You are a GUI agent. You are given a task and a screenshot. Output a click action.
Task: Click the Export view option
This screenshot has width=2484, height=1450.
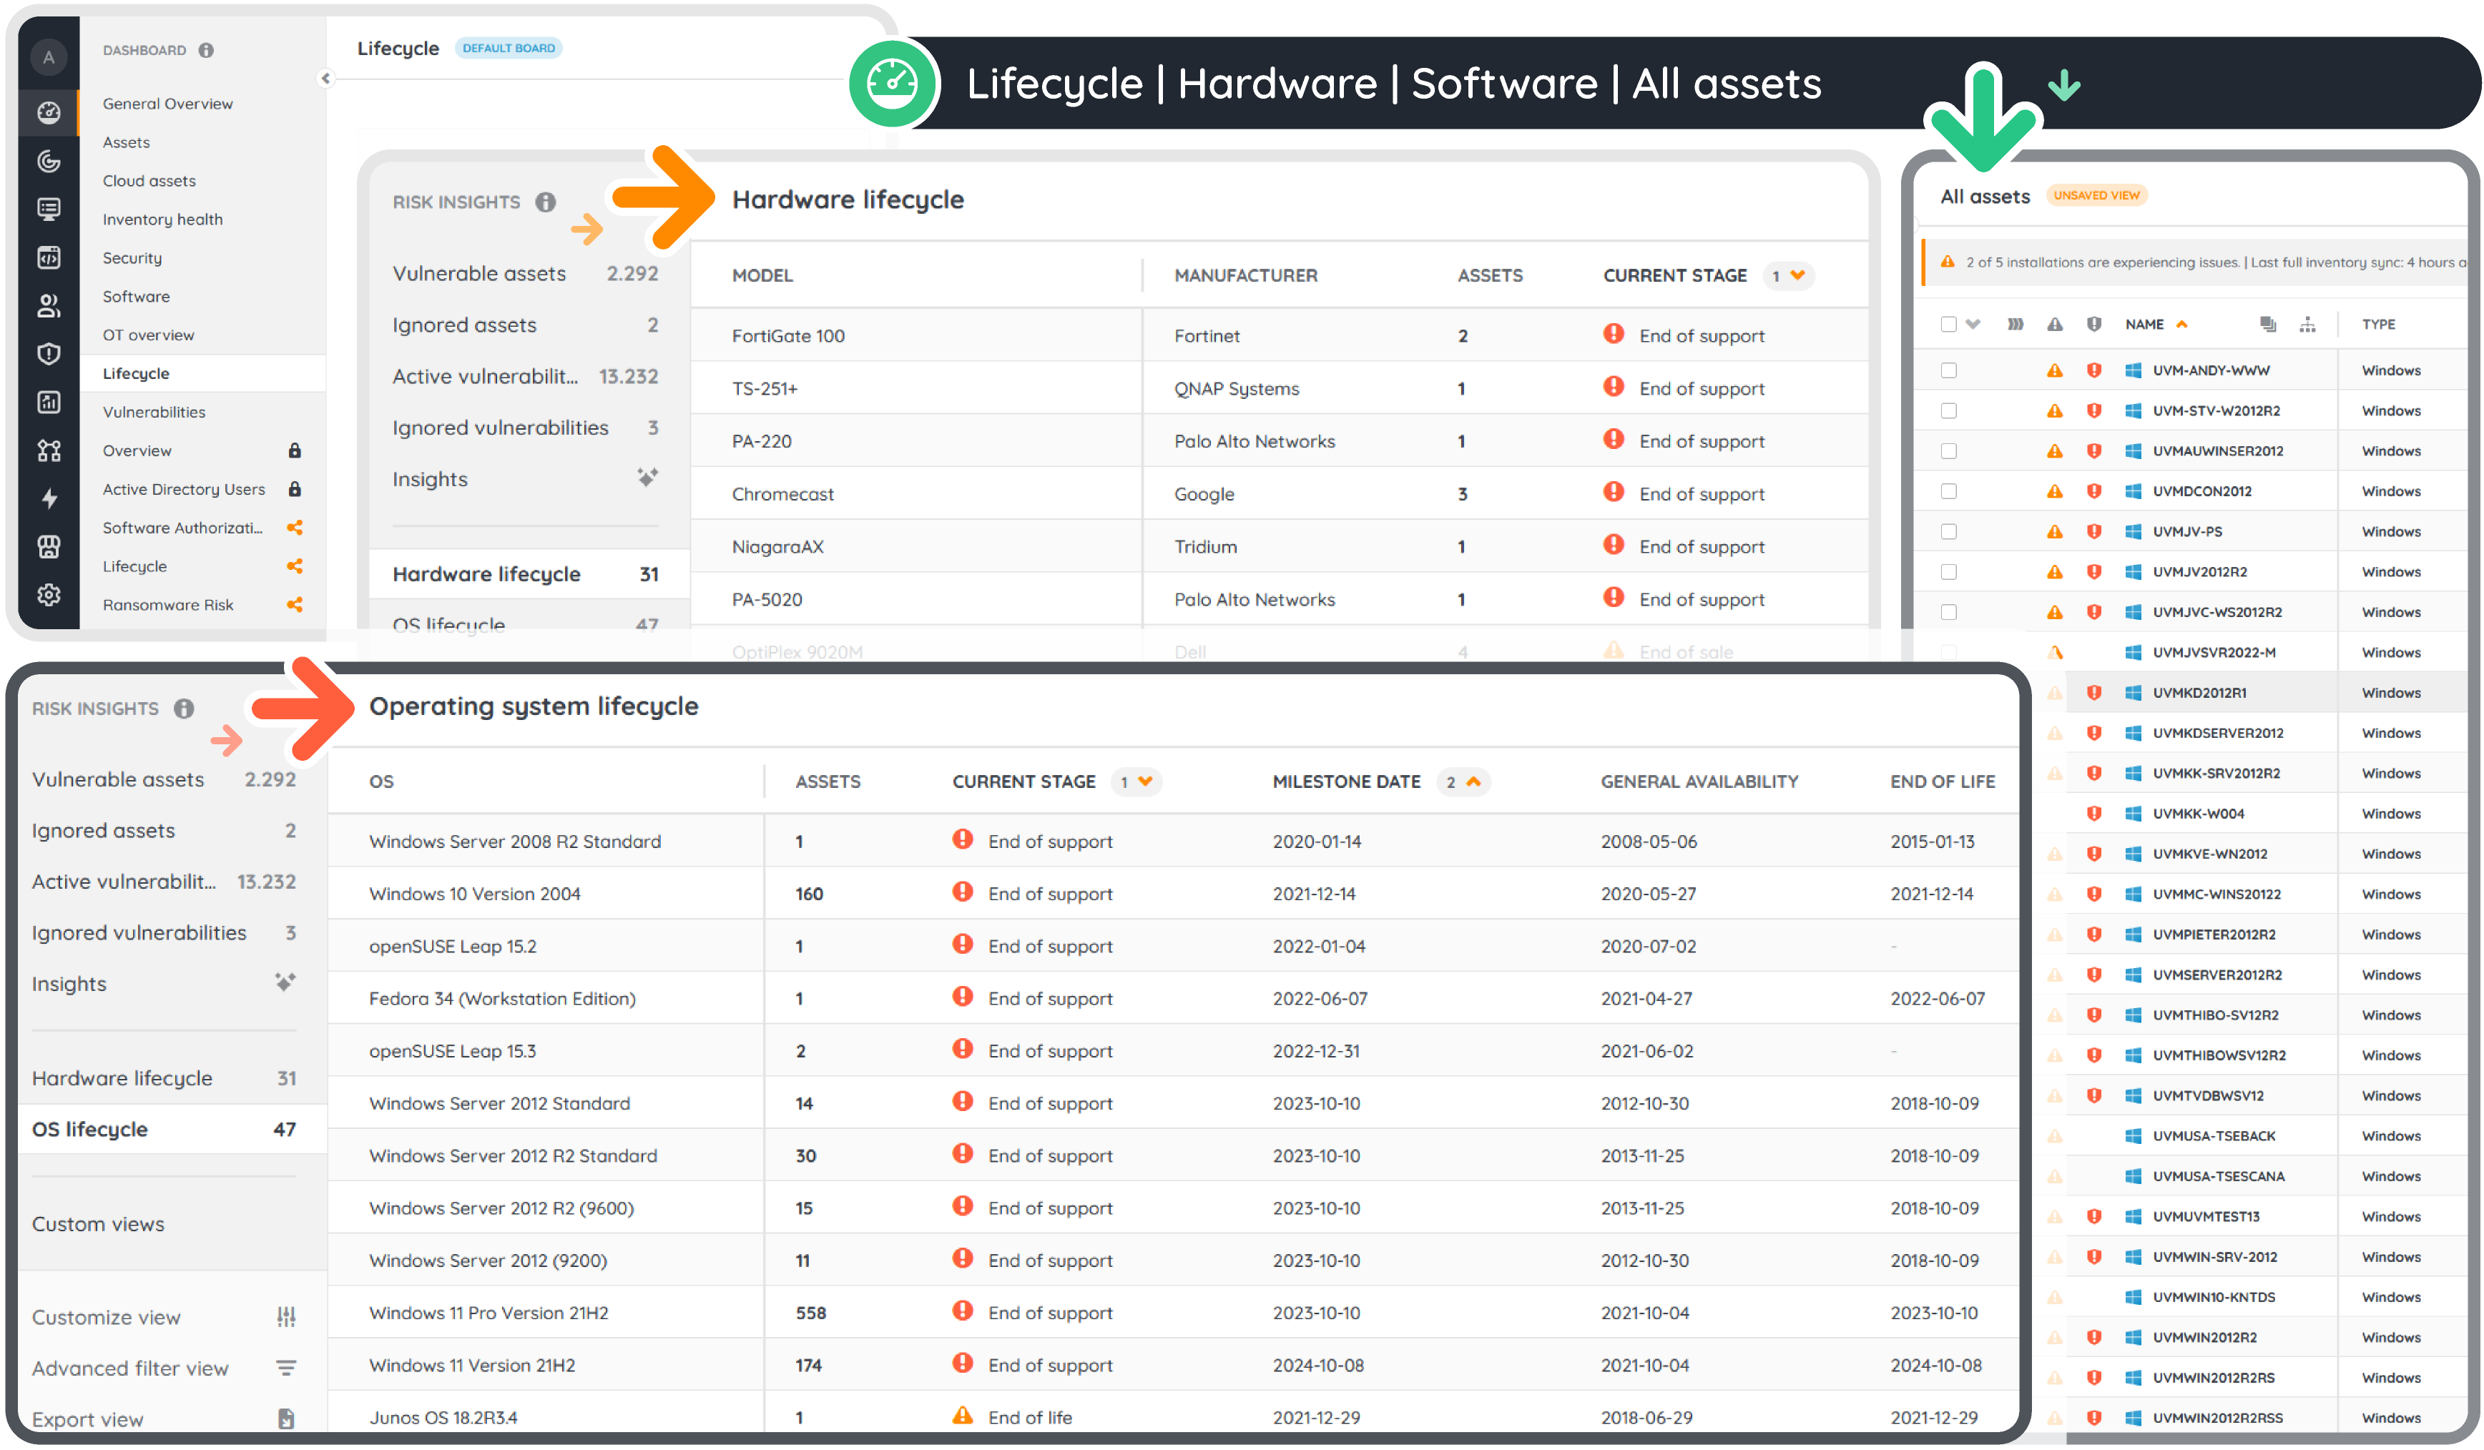88,1419
